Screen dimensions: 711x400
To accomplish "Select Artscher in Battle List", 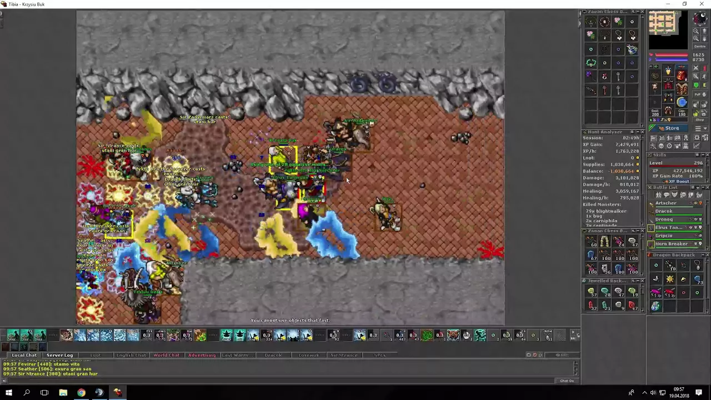I will [x=676, y=204].
